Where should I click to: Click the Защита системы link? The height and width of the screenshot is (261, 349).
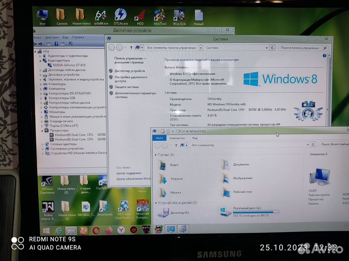pos(127,87)
